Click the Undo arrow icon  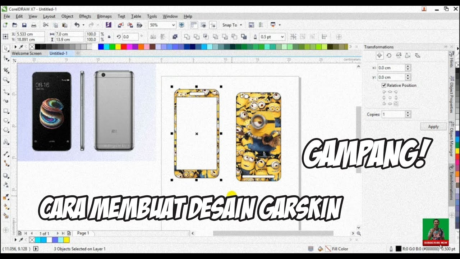(77, 25)
